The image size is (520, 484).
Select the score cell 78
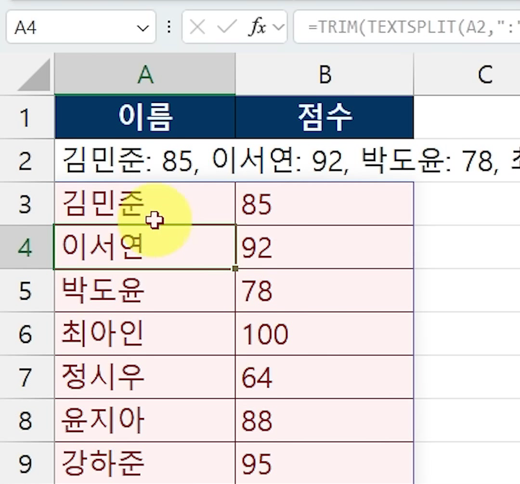[x=325, y=291]
